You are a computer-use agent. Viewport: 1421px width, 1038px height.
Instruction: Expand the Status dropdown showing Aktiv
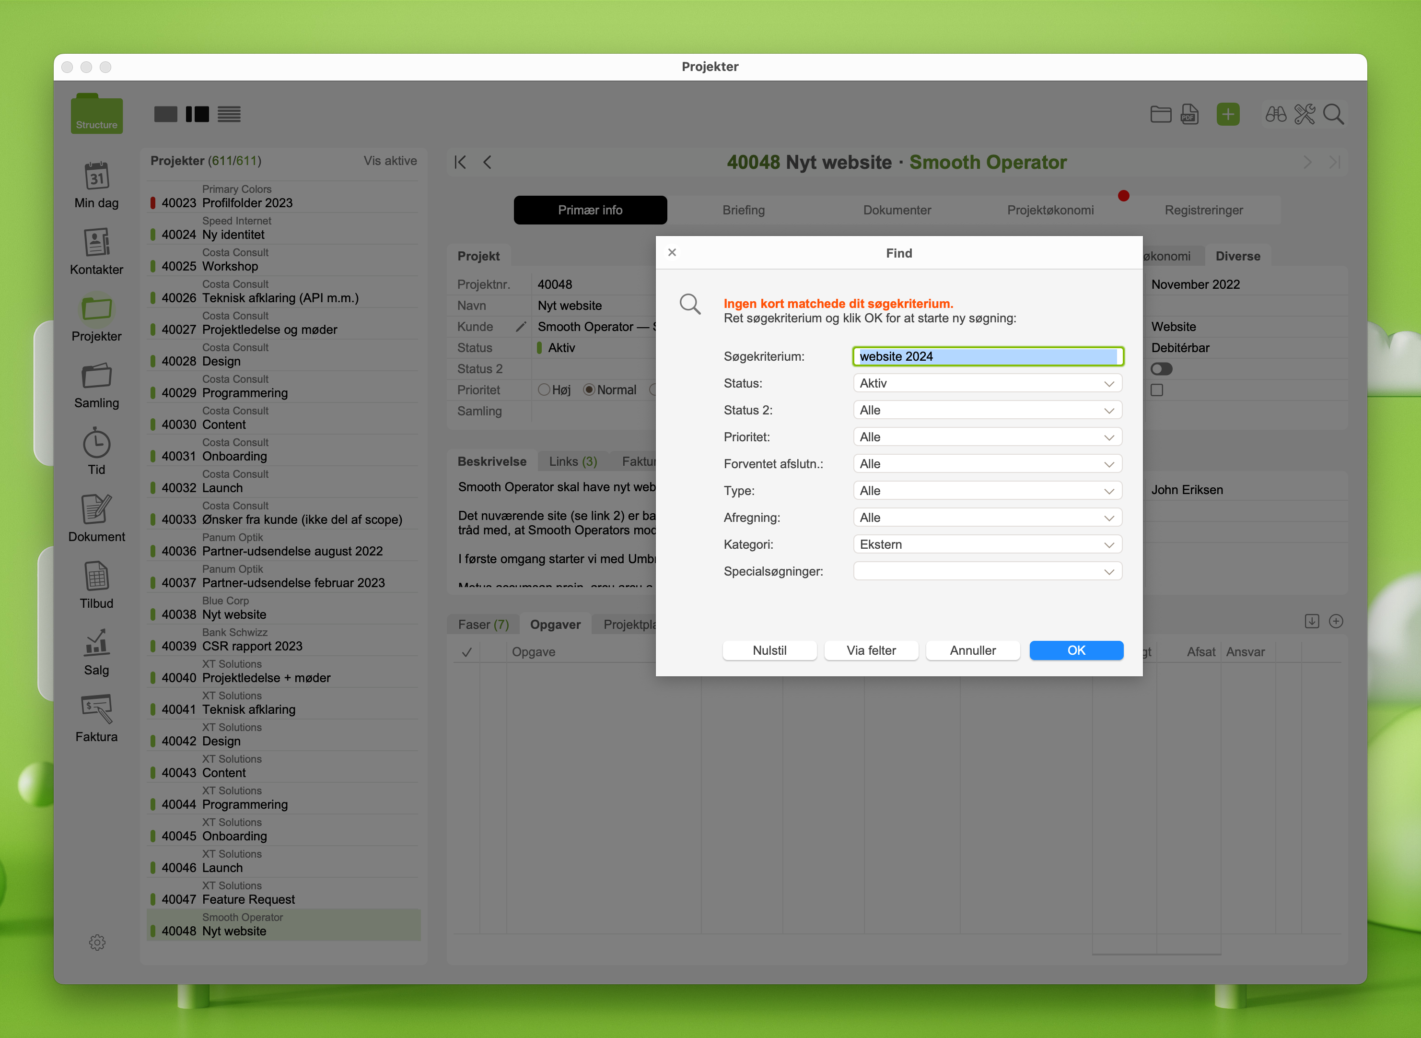pyautogui.click(x=987, y=383)
